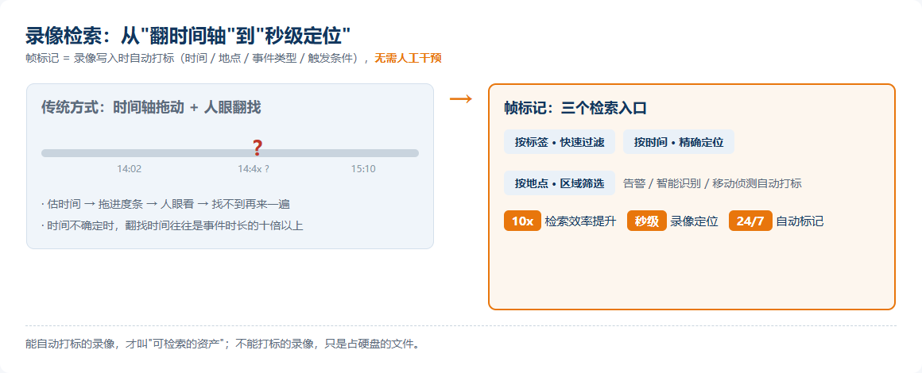Image resolution: width=922 pixels, height=373 pixels.
Task: Click the subtitle starting 帧标记 = 录像写入时
Action: pyautogui.click(x=234, y=58)
